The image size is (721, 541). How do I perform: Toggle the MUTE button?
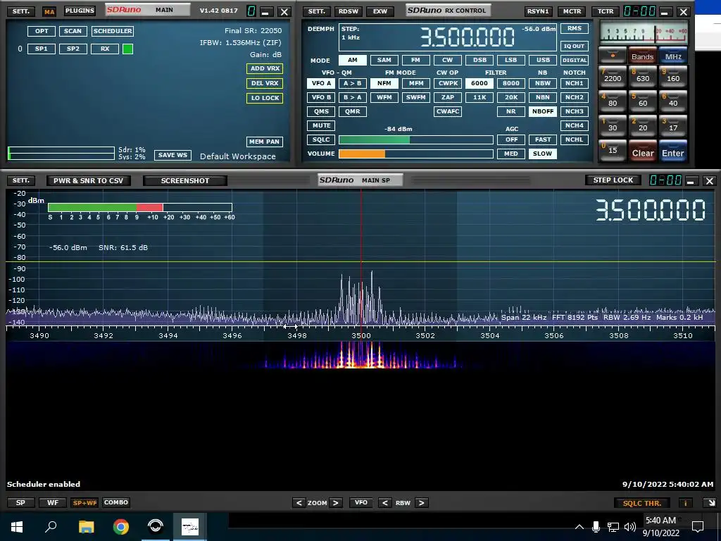pyautogui.click(x=321, y=125)
